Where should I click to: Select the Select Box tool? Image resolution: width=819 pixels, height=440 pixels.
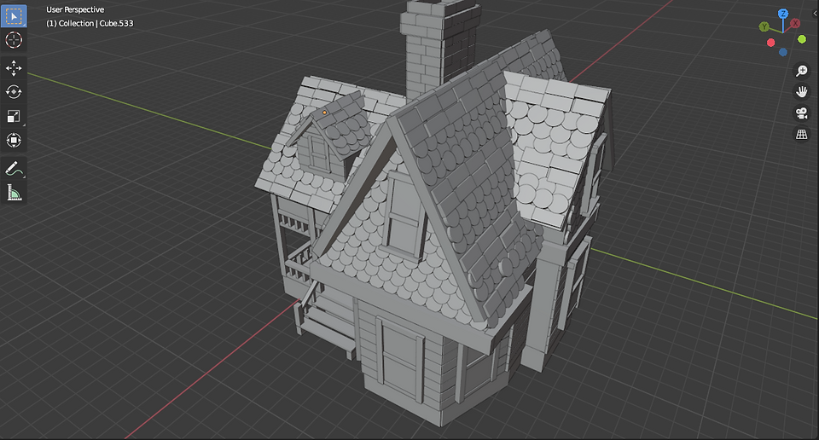pos(14,16)
